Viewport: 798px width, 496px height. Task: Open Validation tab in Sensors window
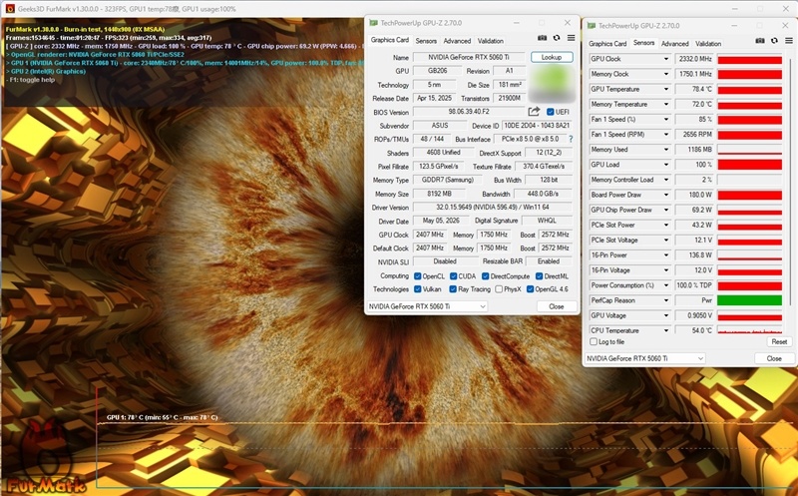point(708,44)
